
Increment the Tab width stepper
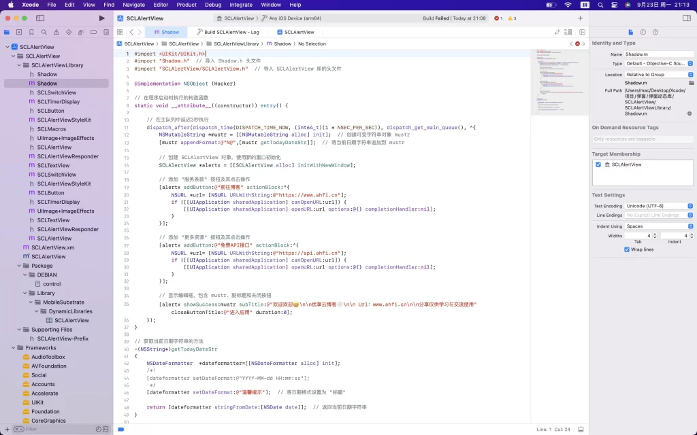point(655,234)
